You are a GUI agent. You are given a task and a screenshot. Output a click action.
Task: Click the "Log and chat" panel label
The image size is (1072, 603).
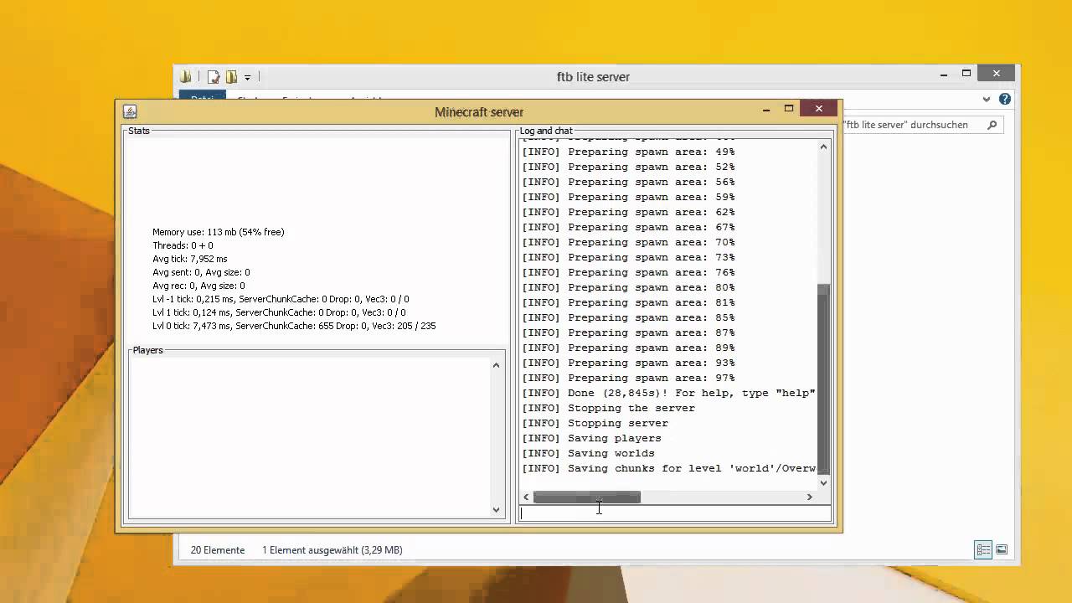[x=546, y=131]
